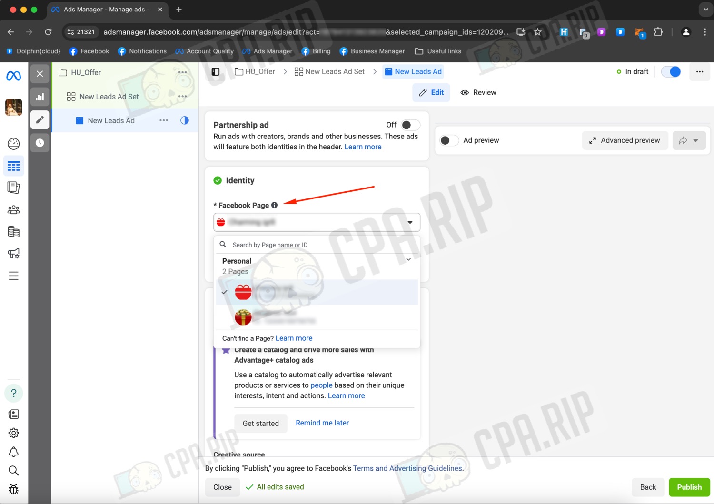The image size is (714, 504).
Task: Reload the browser page
Action: tap(48, 32)
